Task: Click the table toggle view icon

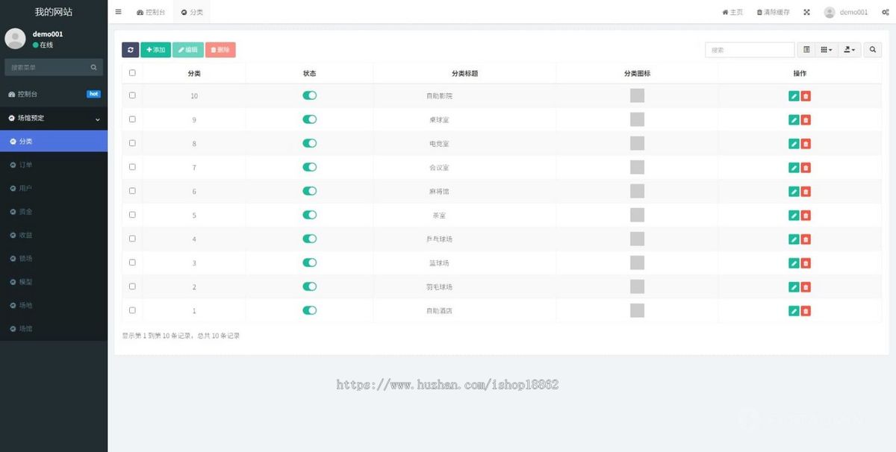Action: coord(806,49)
